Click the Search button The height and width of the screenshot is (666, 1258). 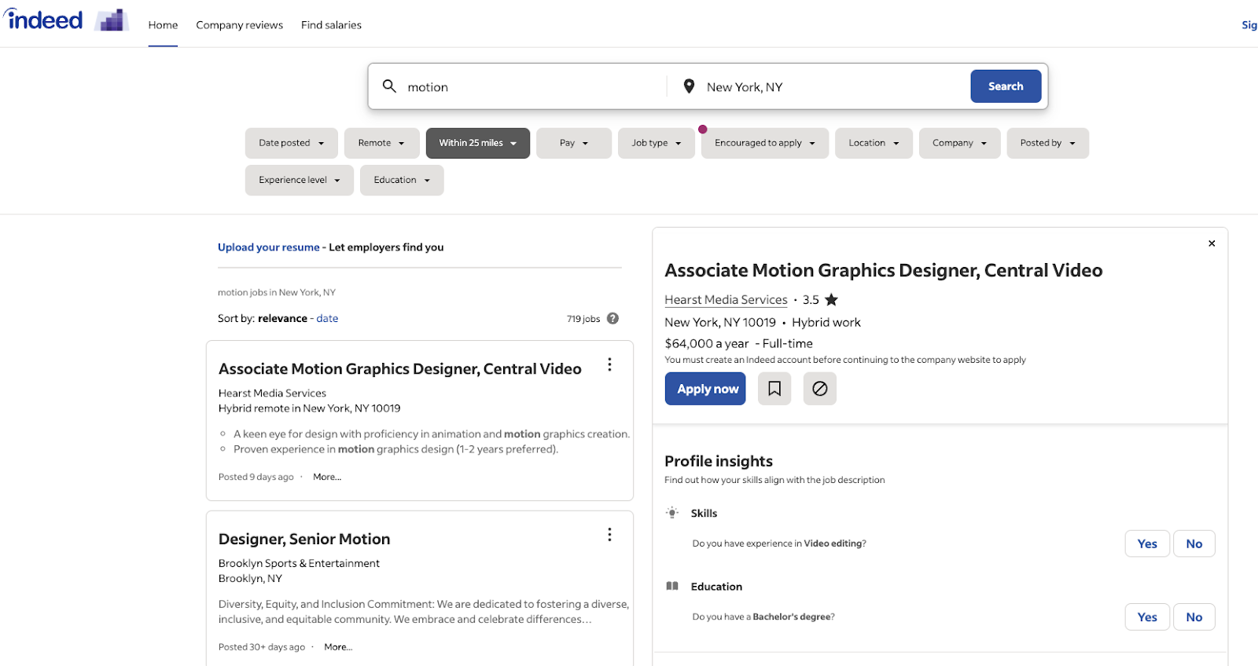[1006, 86]
